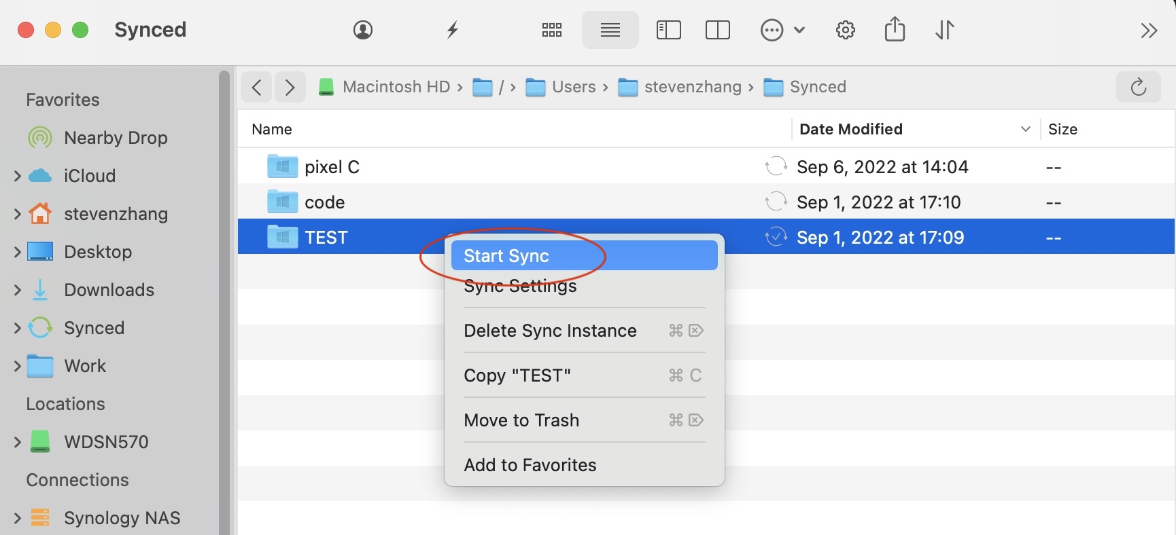Click the share icon in toolbar
Viewport: 1176px width, 535px height.
(x=895, y=29)
